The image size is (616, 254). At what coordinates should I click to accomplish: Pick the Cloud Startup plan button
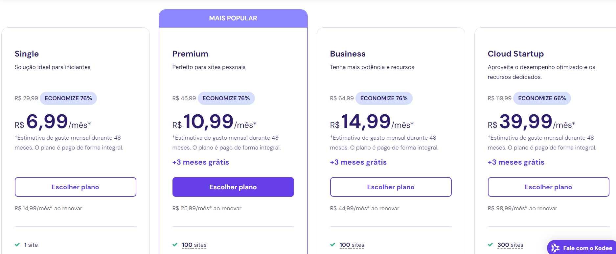tap(549, 187)
